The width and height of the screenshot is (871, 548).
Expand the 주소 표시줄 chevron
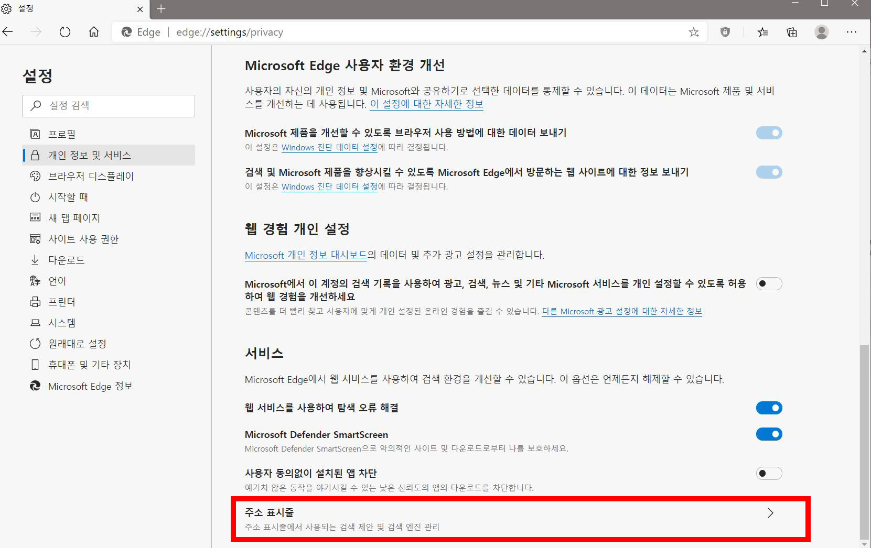click(x=770, y=513)
